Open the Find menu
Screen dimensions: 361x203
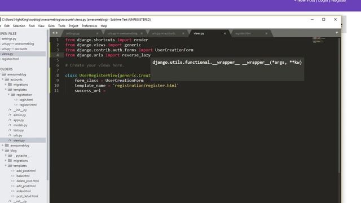click(32, 26)
